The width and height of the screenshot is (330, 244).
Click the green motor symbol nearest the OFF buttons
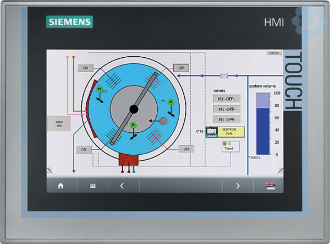click(x=171, y=102)
